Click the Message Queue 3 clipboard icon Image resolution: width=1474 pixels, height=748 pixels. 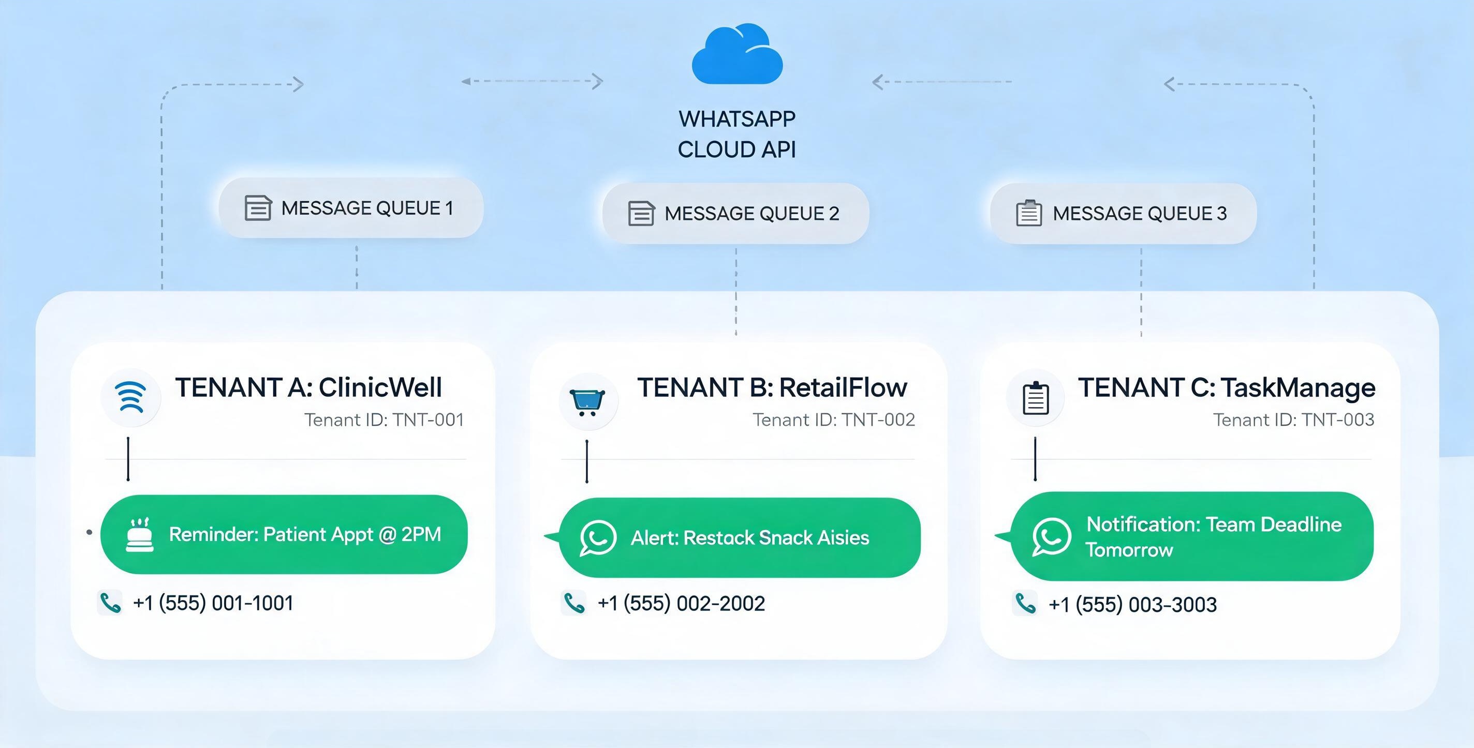[x=1029, y=213]
